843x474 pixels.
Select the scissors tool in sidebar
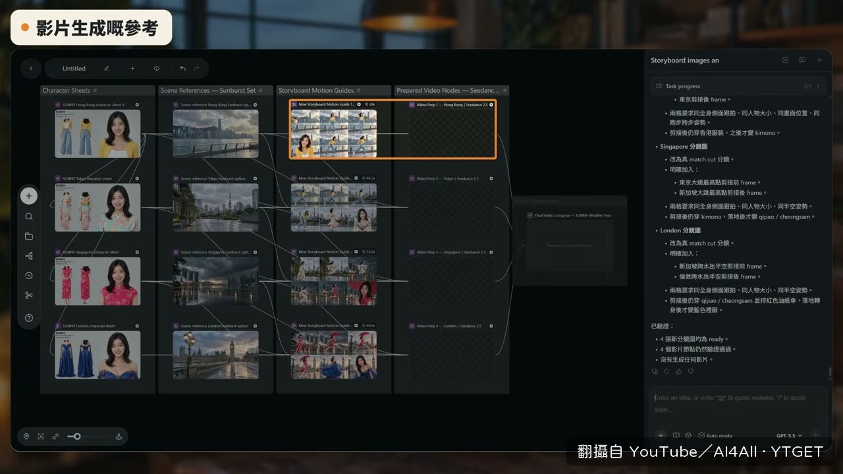pyautogui.click(x=29, y=296)
